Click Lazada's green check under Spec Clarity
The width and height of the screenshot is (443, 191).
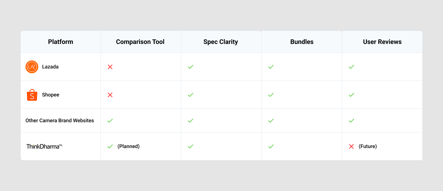190,67
